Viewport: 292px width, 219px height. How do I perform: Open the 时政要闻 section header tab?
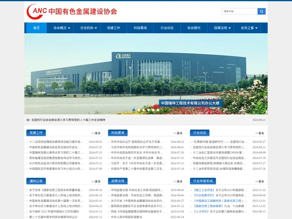pos(118,133)
